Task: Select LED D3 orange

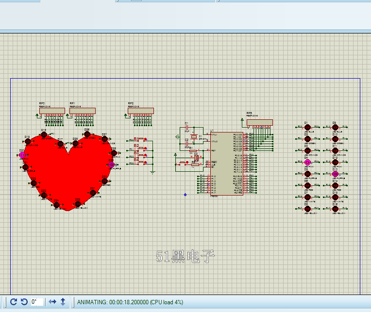Action: (307, 150)
